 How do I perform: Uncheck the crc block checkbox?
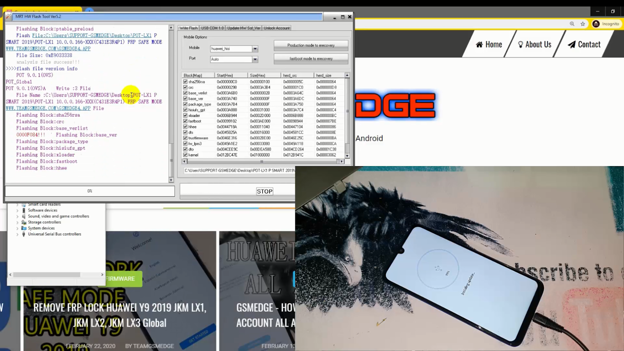[x=185, y=87]
